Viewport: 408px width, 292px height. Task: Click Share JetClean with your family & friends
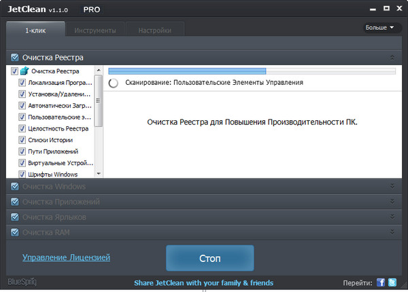[x=204, y=282]
